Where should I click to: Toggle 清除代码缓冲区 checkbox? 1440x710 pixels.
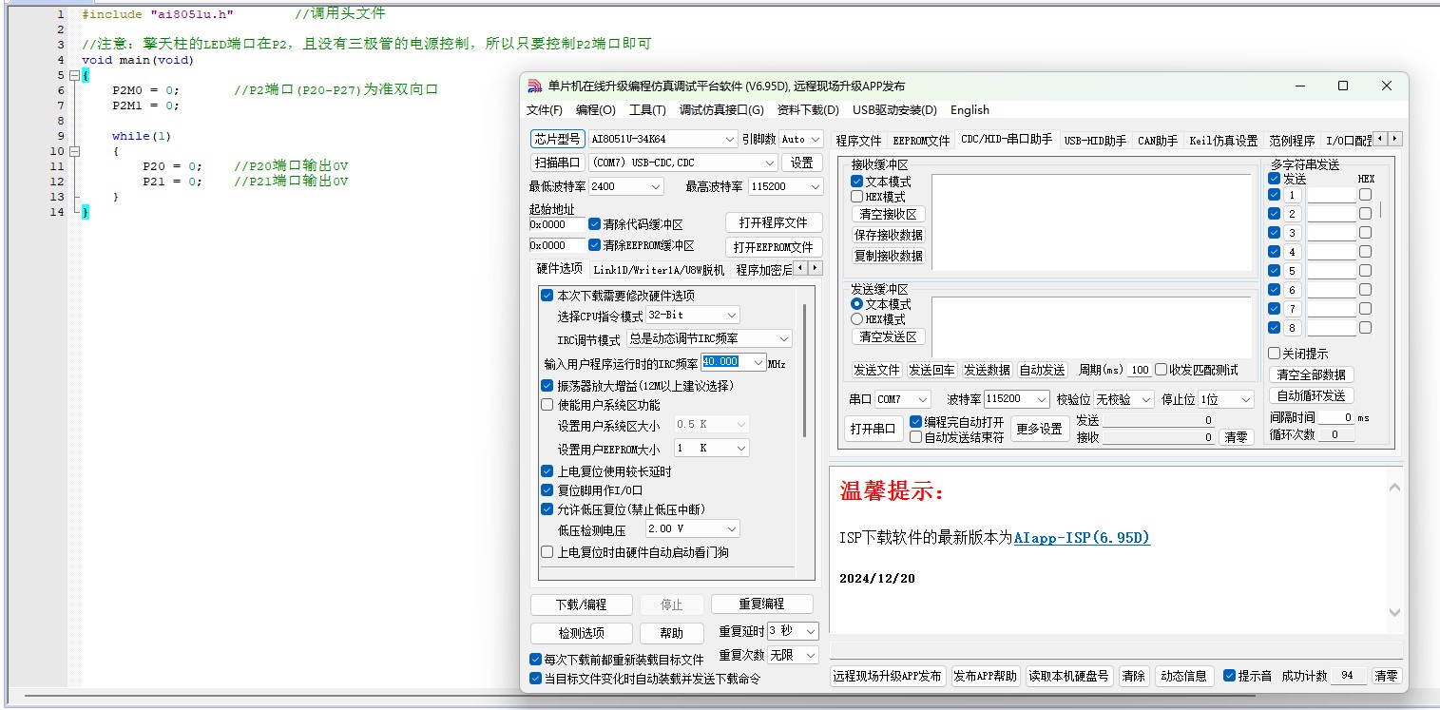(x=595, y=224)
